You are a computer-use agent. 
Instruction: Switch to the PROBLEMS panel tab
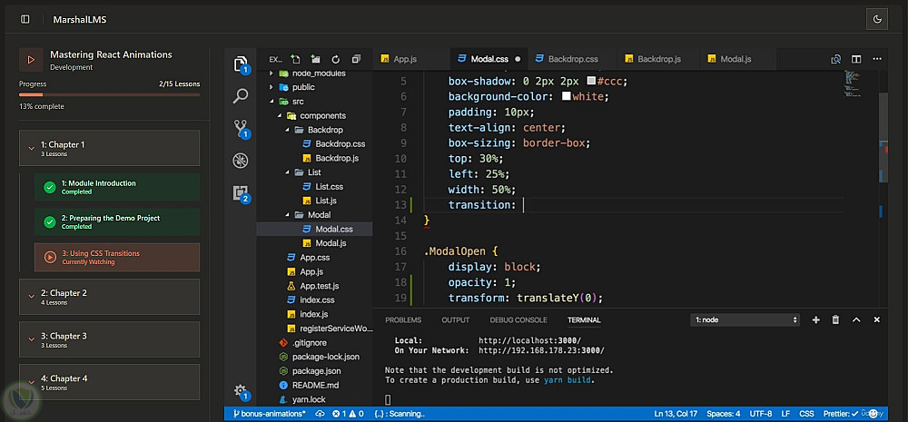[403, 320]
